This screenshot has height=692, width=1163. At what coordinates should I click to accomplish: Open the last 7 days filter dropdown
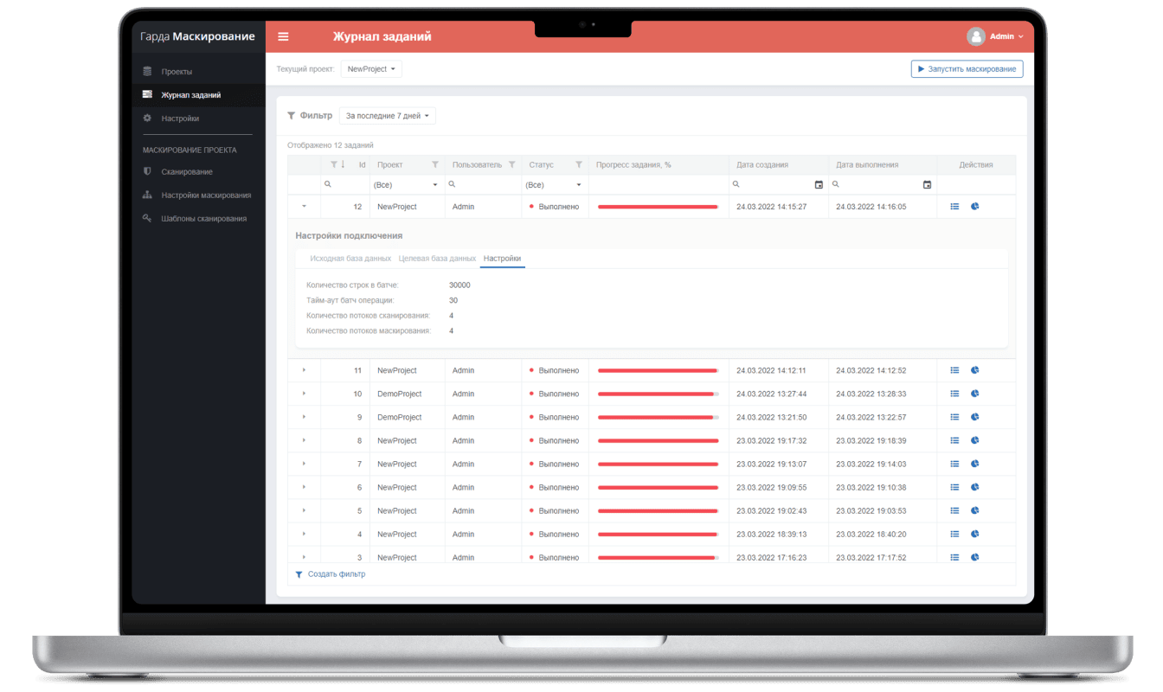[x=387, y=116]
